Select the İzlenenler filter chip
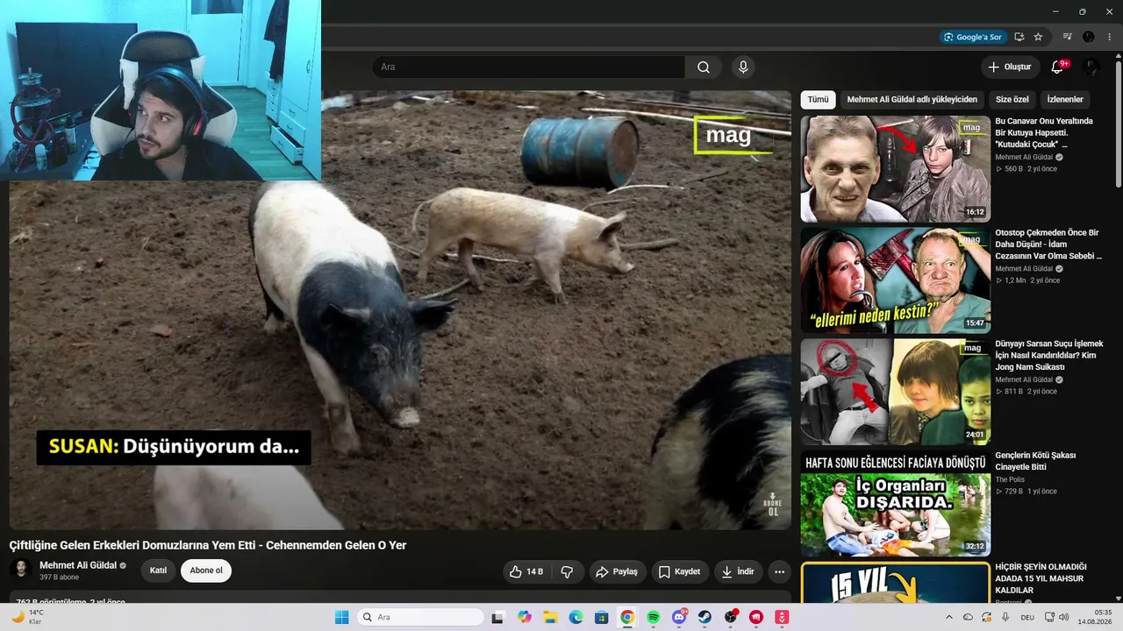The width and height of the screenshot is (1123, 631). click(1065, 100)
